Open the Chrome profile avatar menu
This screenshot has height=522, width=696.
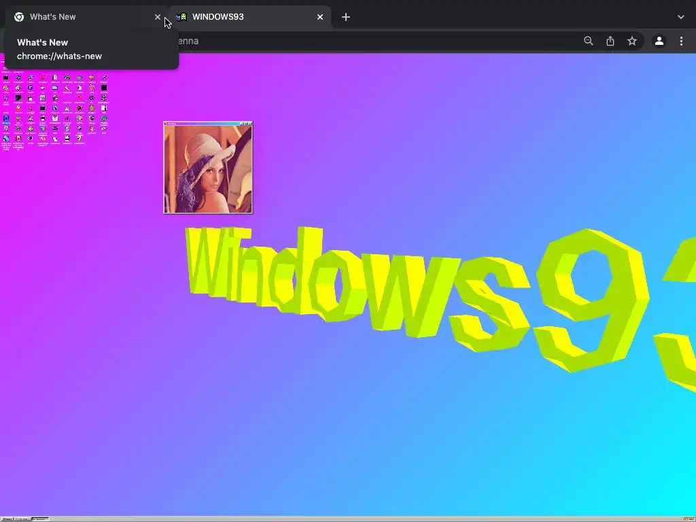[659, 41]
